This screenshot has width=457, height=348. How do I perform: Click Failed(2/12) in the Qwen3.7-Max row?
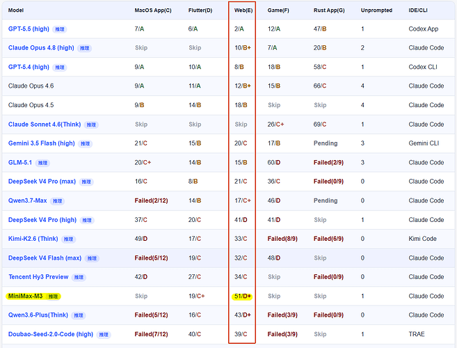(x=151, y=200)
